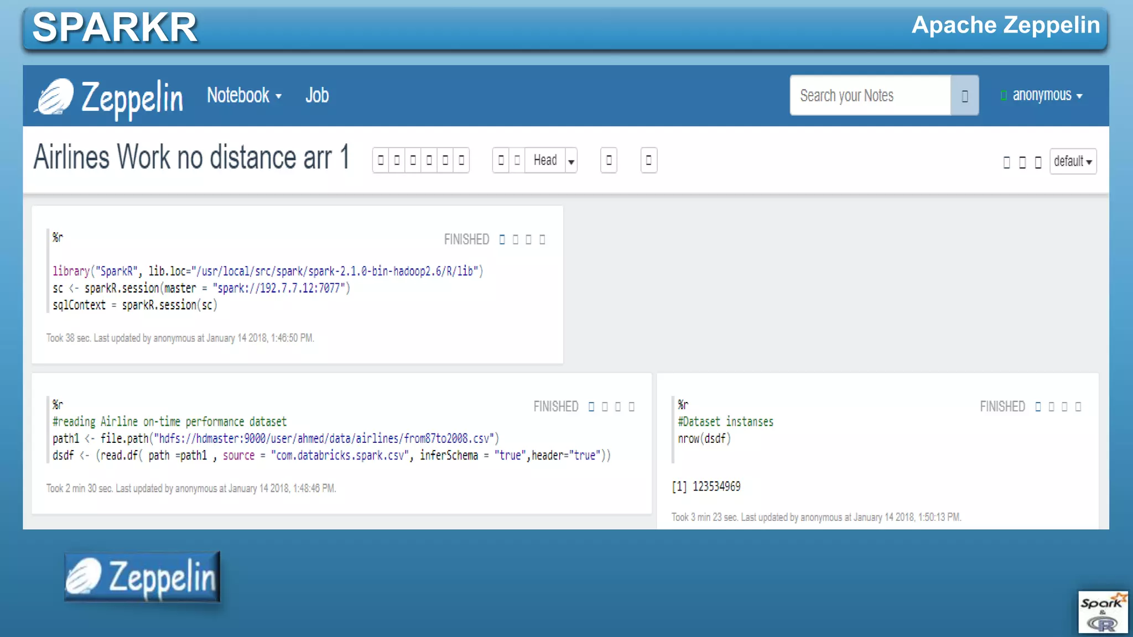Toggle output of library SparkR paragraph
The height and width of the screenshot is (637, 1133).
529,239
